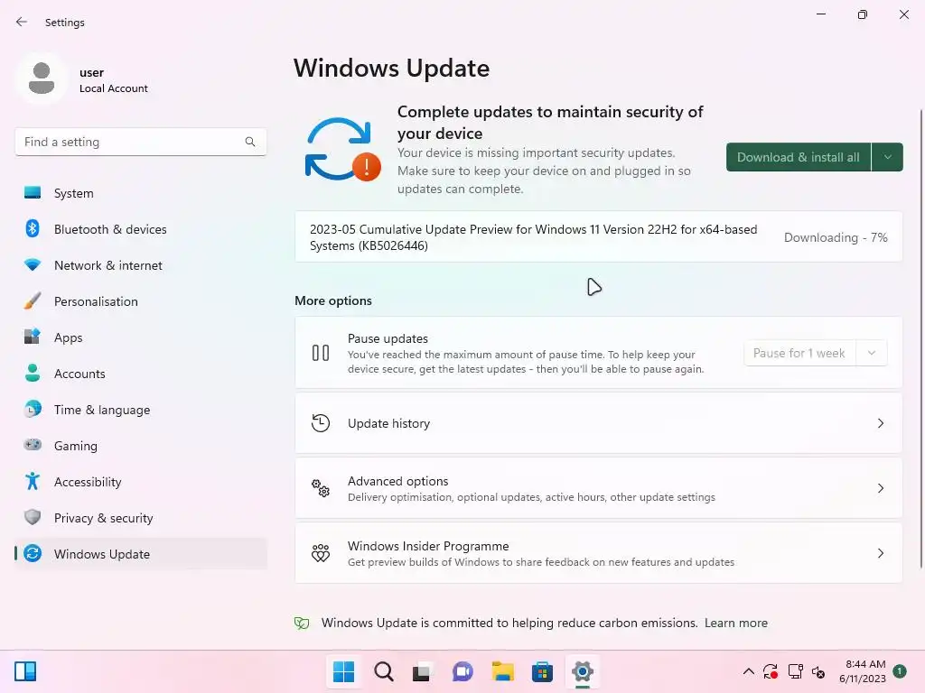Launch File Explorer from taskbar

pyautogui.click(x=502, y=671)
